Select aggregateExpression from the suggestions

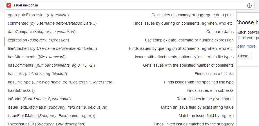(121, 15)
